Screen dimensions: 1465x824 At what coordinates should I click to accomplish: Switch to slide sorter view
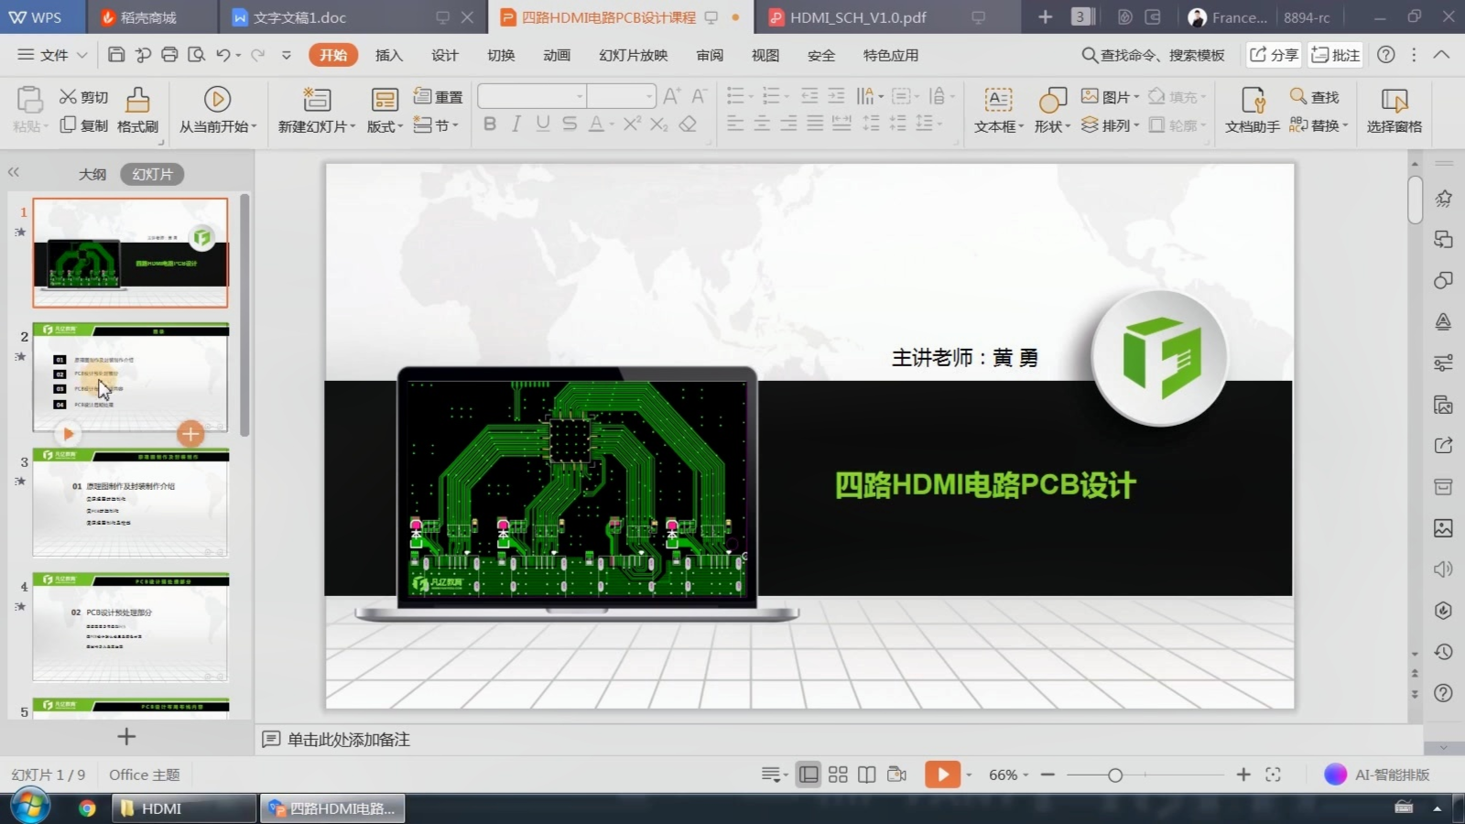838,775
